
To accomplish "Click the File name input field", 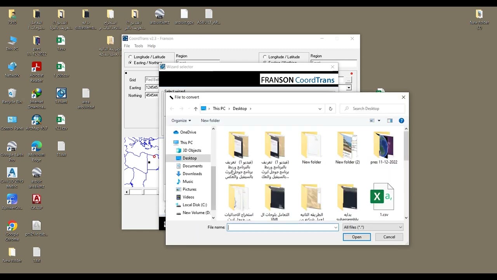I will [282, 227].
